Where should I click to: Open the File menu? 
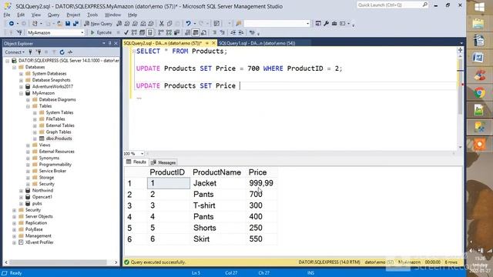click(7, 15)
